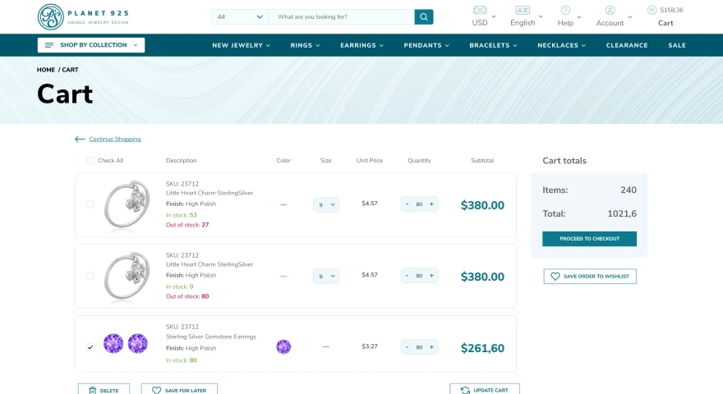Click the Account profile icon

610,10
